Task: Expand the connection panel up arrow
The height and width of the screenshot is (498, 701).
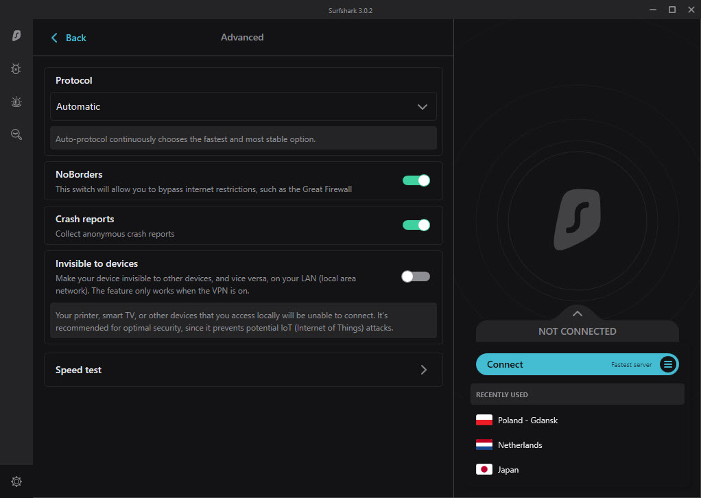Action: point(578,313)
